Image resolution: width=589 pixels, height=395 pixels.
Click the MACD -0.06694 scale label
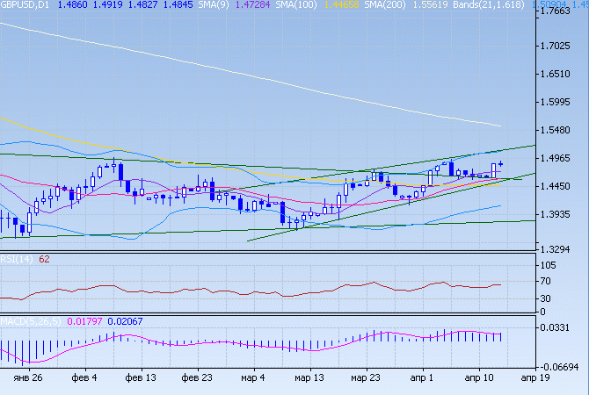click(559, 365)
